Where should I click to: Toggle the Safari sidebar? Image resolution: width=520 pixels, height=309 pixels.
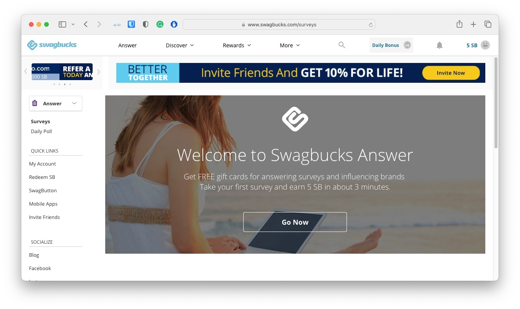click(62, 24)
